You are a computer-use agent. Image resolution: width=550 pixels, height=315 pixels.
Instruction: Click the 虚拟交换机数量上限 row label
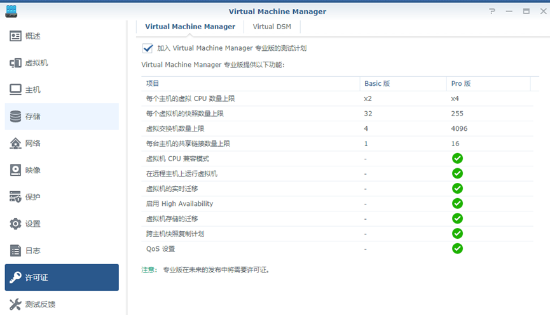point(175,128)
